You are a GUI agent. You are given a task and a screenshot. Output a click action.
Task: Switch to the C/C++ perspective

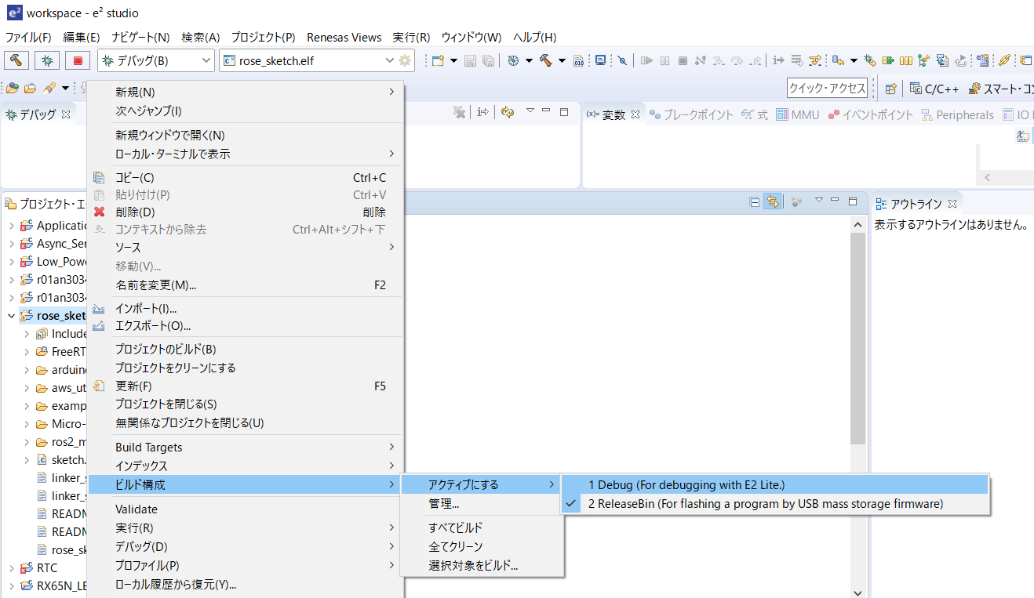click(x=934, y=89)
